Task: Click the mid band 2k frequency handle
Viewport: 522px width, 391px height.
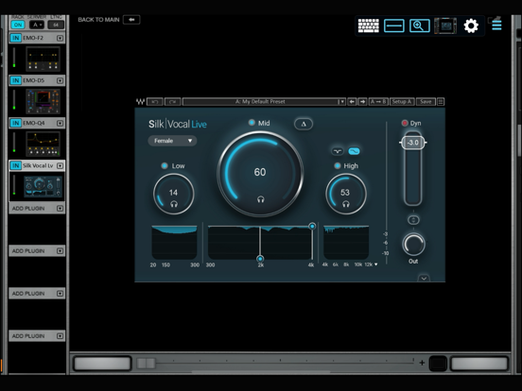Action: (260, 259)
